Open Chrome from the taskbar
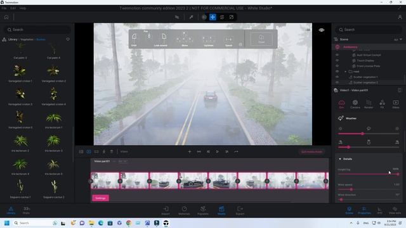The width and height of the screenshot is (406, 228). (129, 223)
